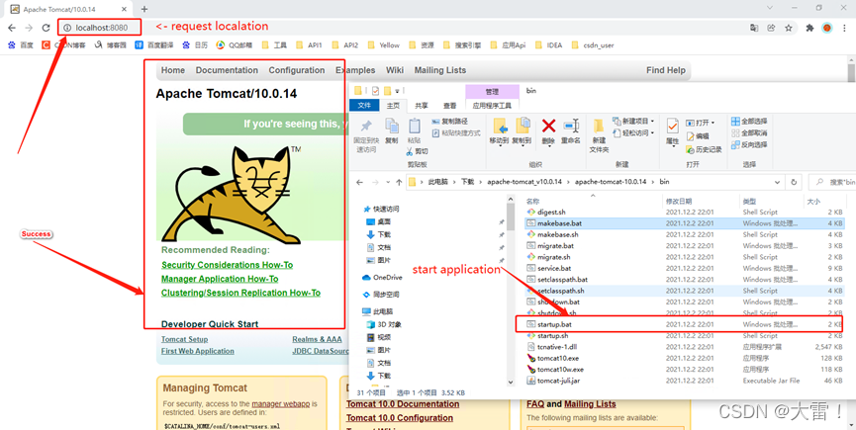Screen dimensions: 856x430
Task: Open the 百度翻译 bookmark
Action: 154,45
